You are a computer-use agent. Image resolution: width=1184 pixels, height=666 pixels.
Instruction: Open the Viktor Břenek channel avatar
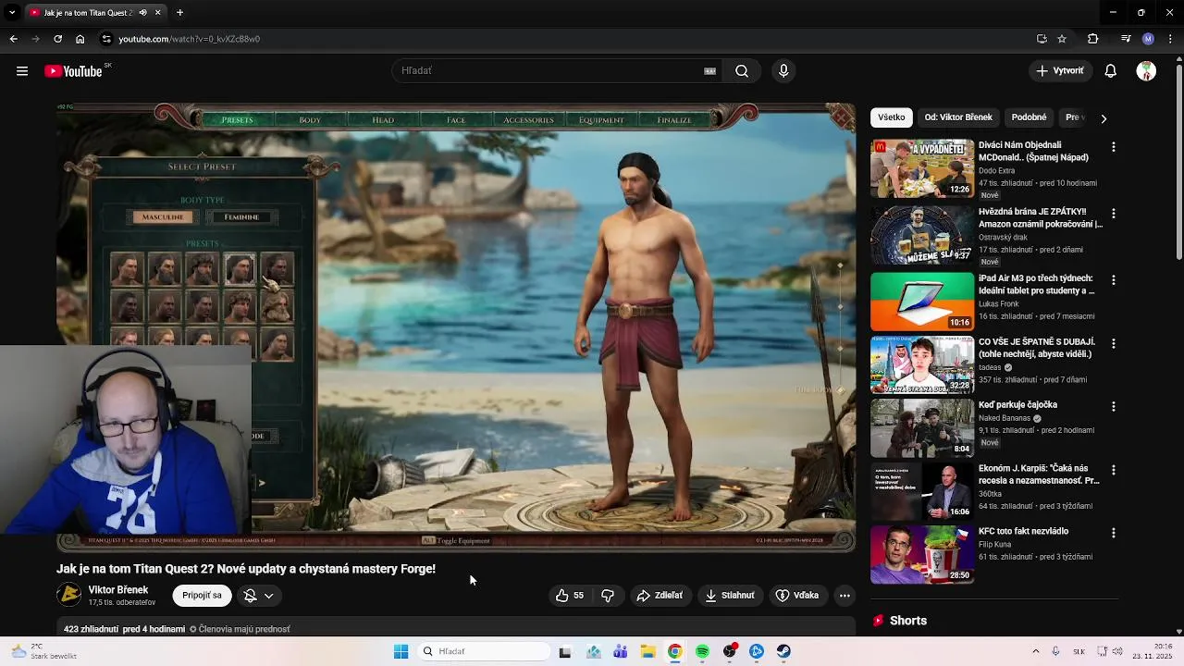68,596
